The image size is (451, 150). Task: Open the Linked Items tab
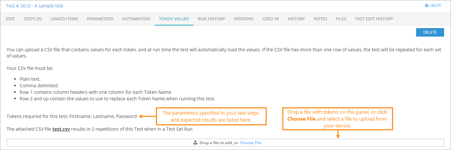coord(64,19)
